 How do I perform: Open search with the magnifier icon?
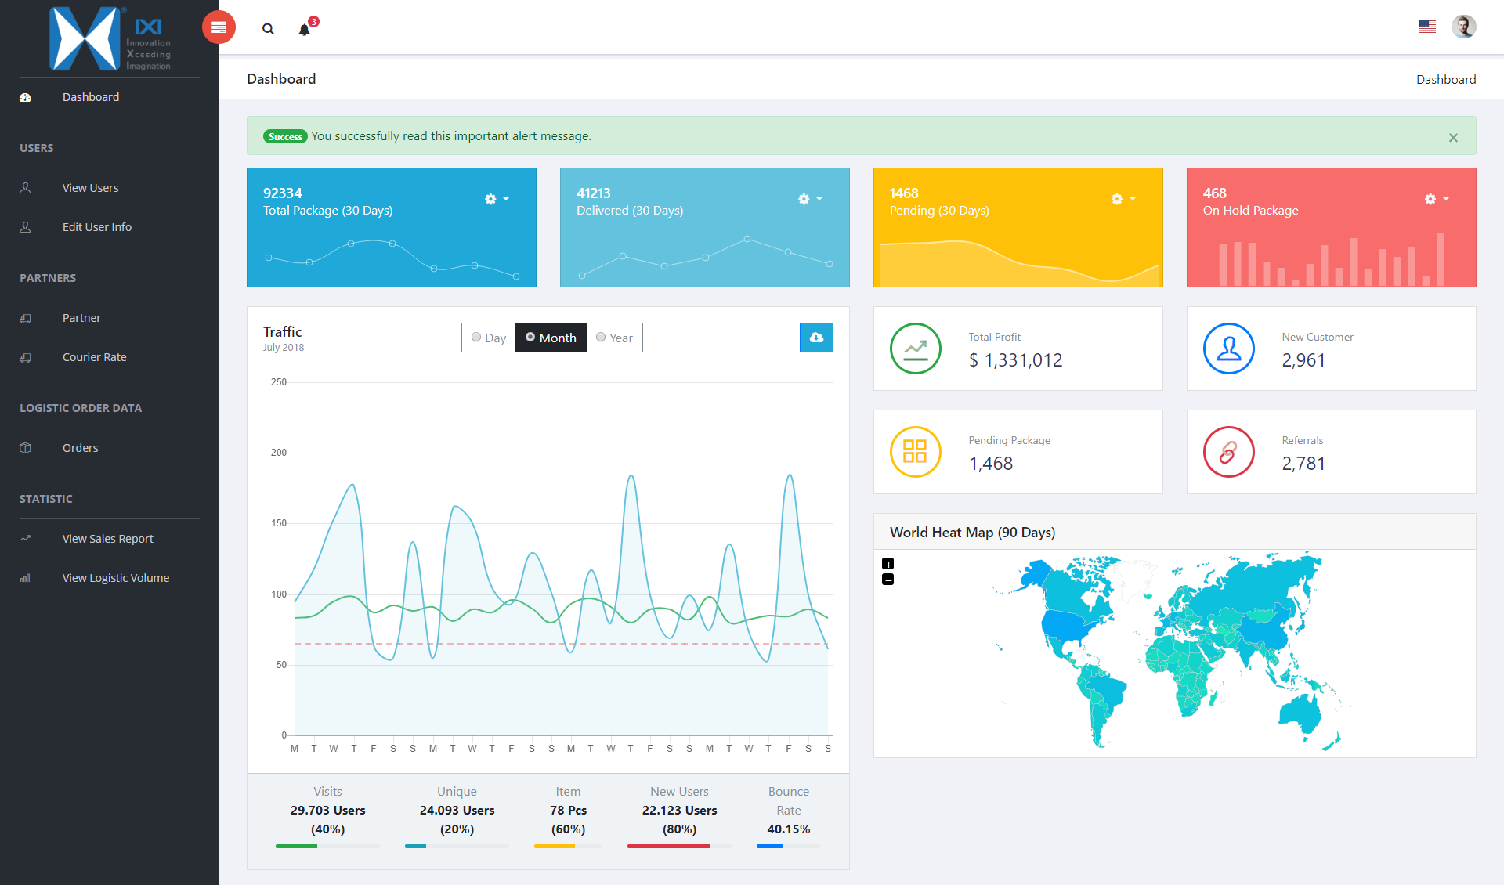[268, 29]
